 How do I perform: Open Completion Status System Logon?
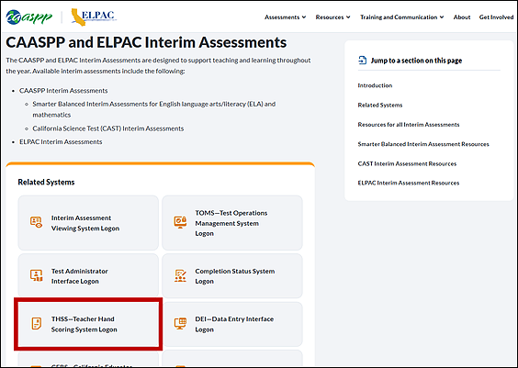[232, 275]
